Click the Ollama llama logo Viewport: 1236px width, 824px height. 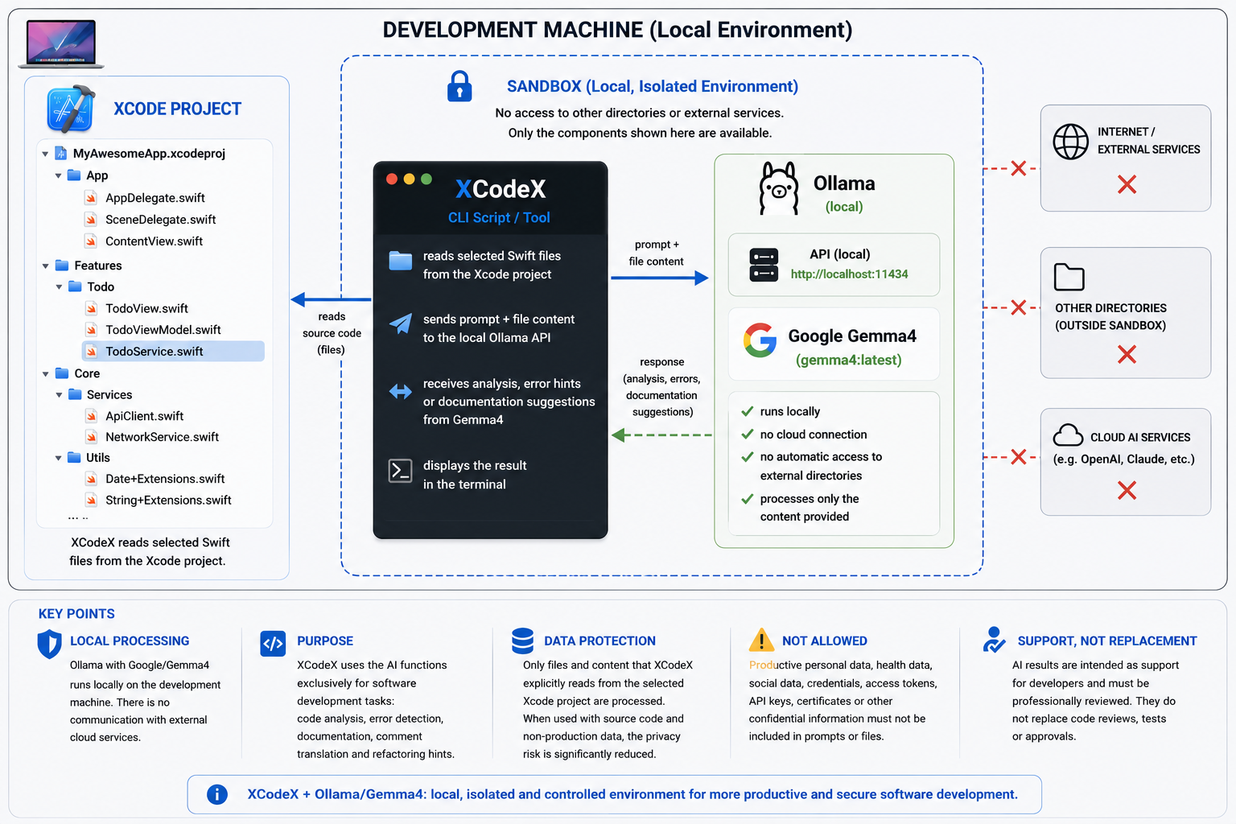pyautogui.click(x=779, y=188)
